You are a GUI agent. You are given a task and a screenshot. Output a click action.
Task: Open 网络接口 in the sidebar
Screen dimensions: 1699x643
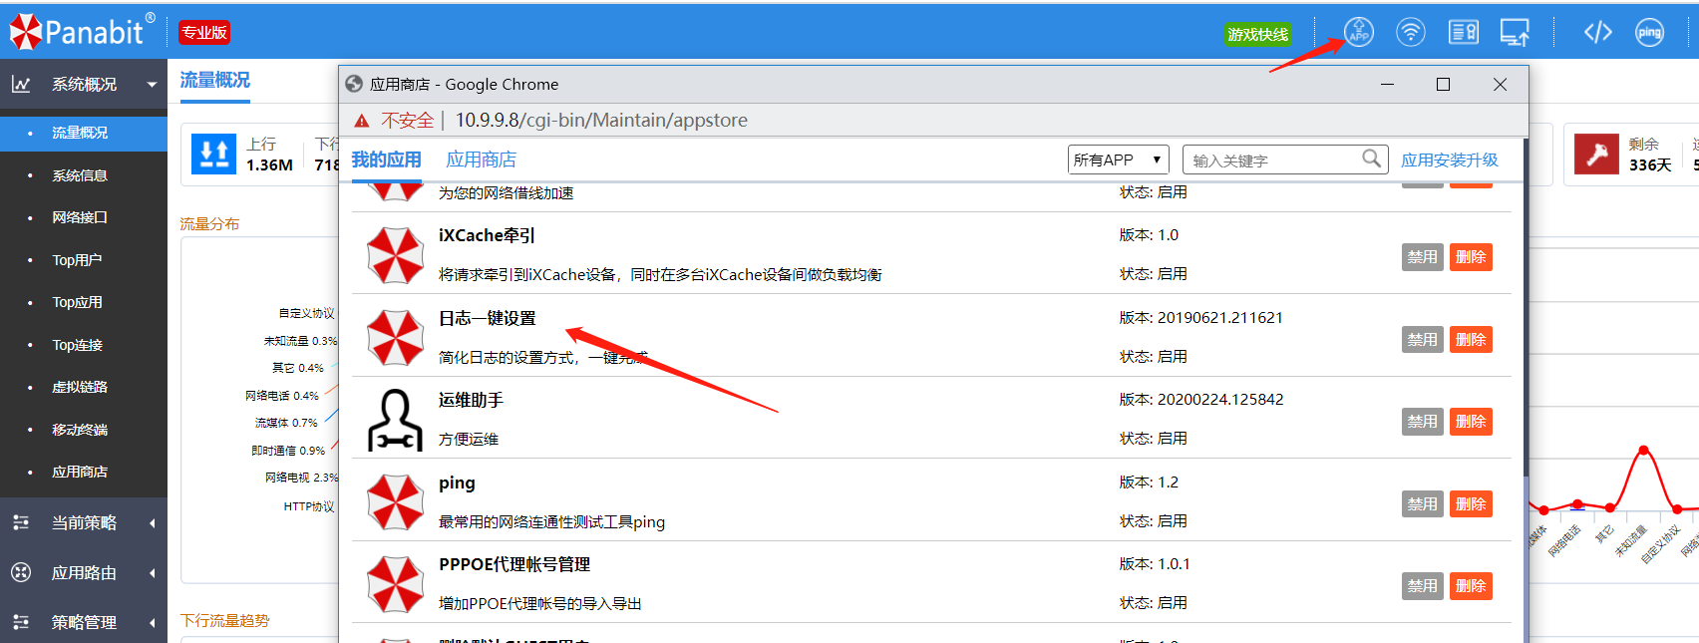point(80,217)
